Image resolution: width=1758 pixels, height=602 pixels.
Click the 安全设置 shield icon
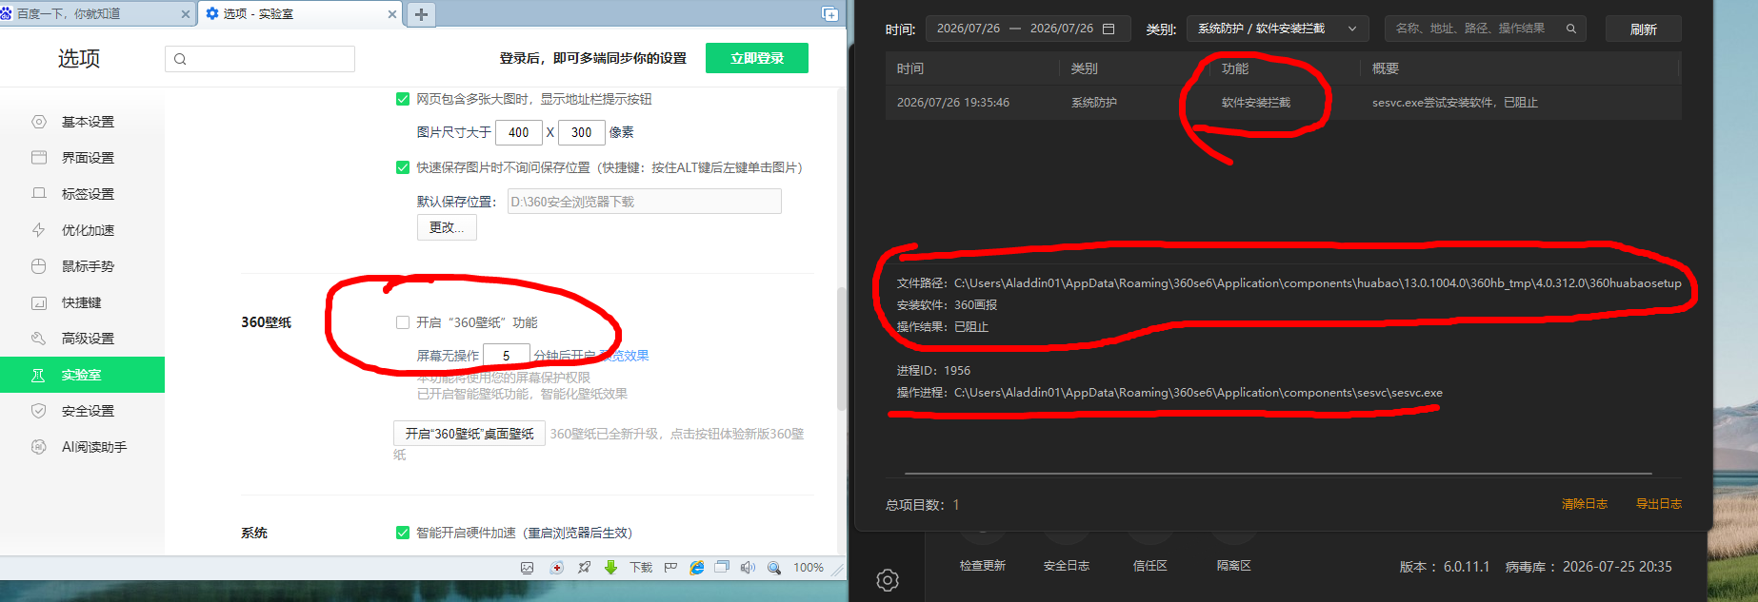[39, 411]
